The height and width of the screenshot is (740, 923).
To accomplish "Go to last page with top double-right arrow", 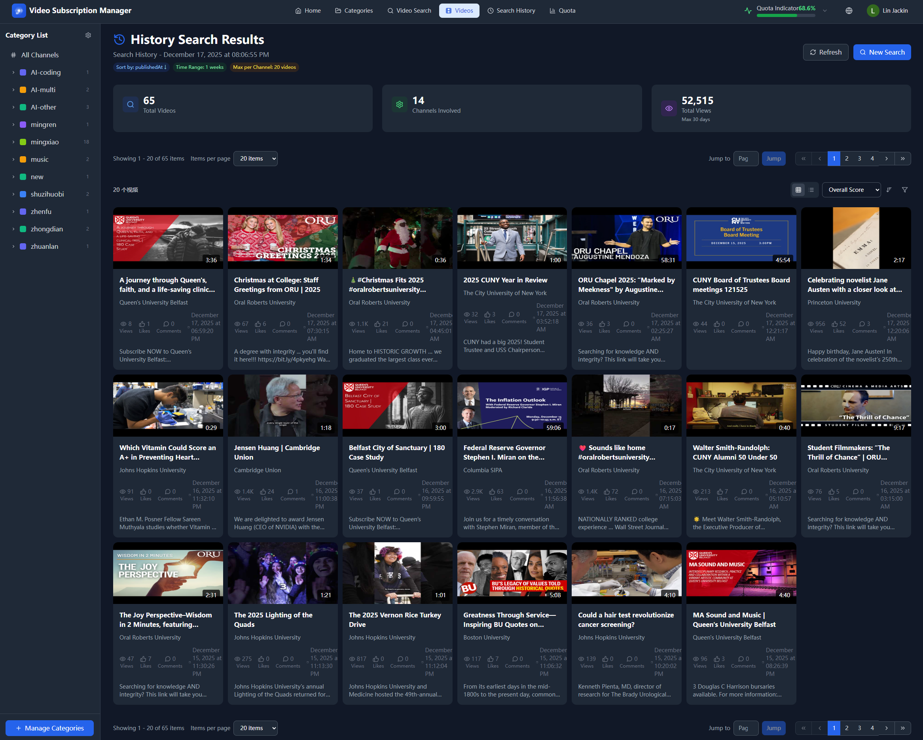I will pos(902,158).
